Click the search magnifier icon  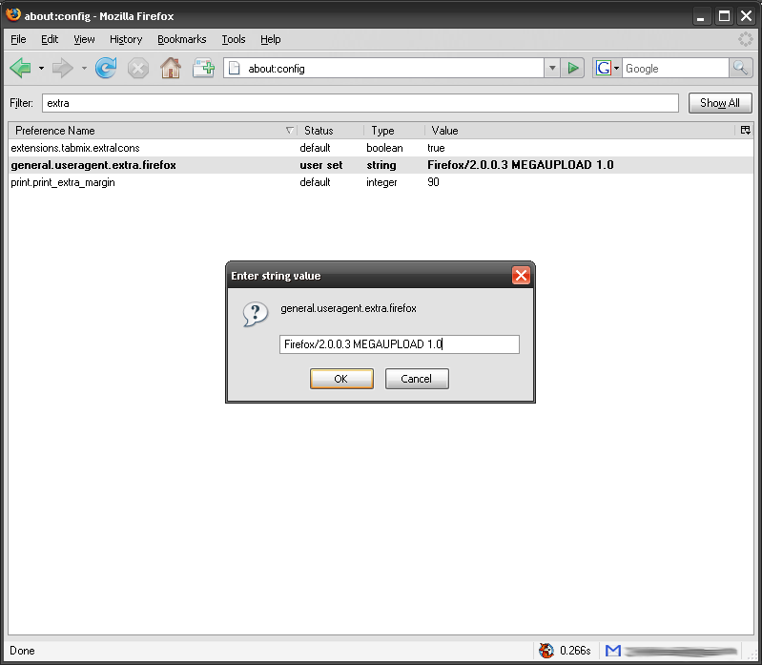740,68
